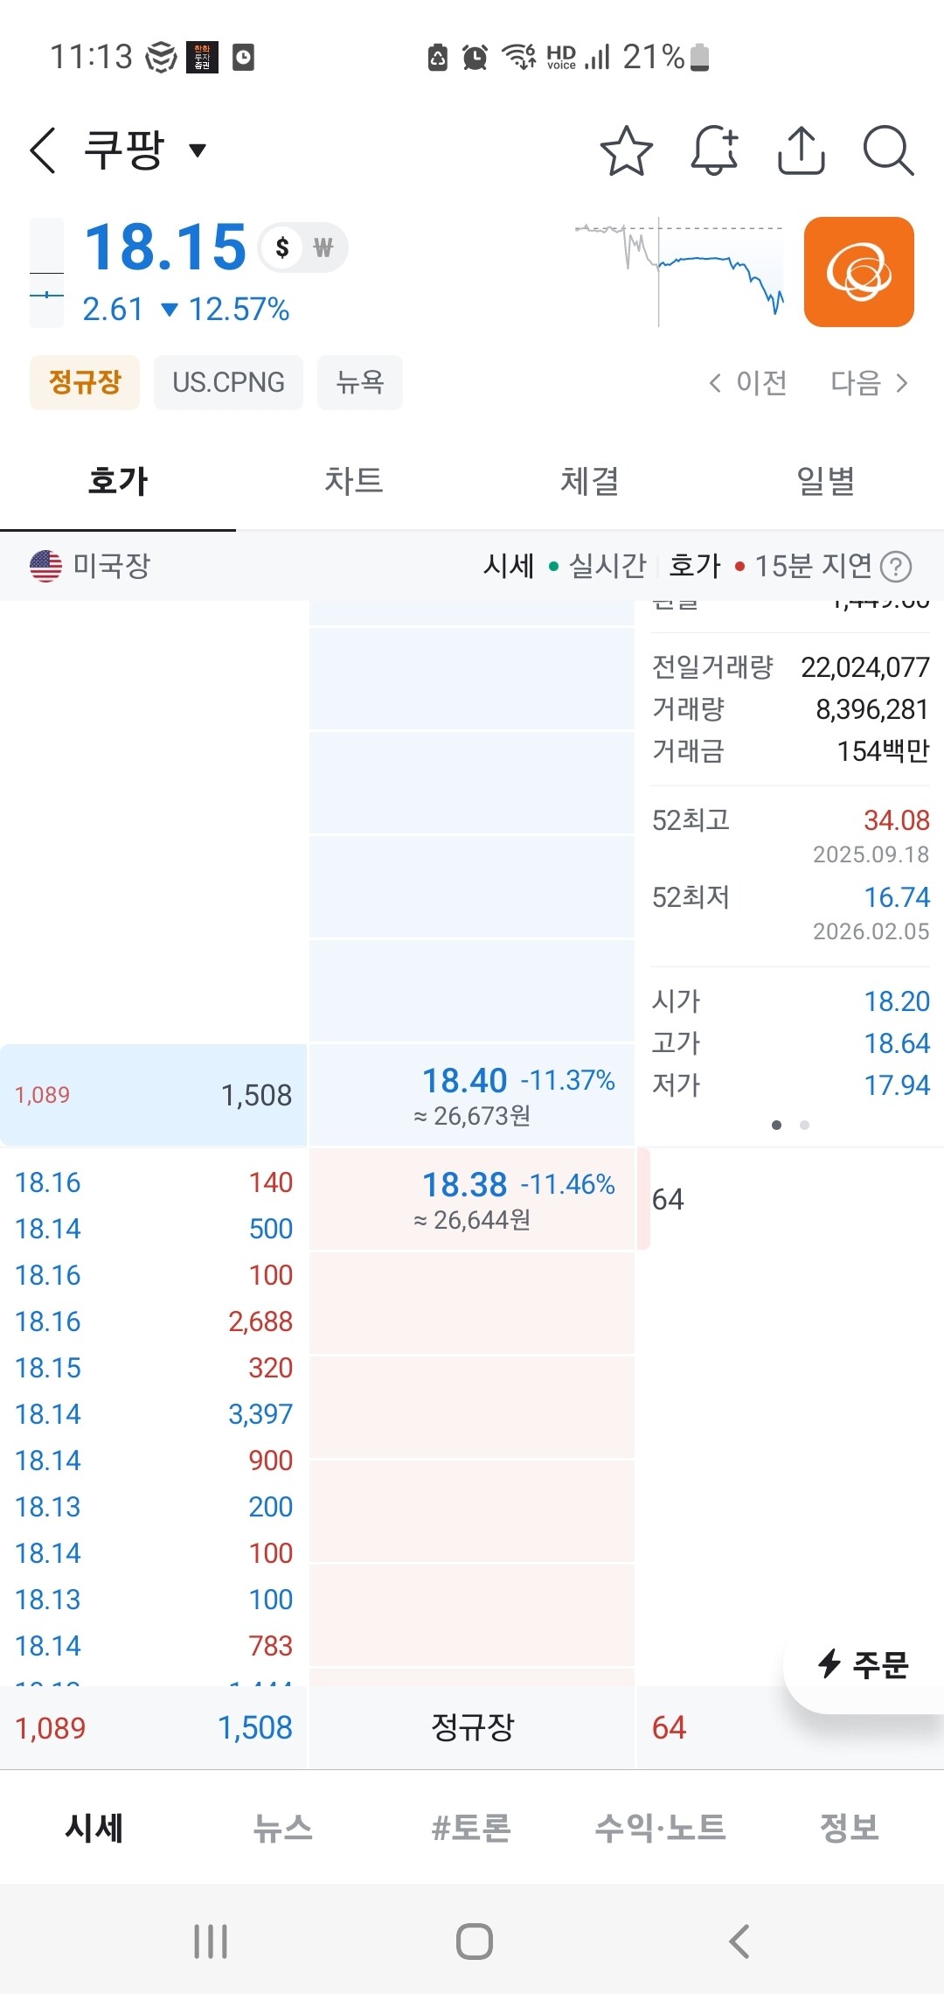Tap the 주문 quick order button

pyautogui.click(x=864, y=1663)
